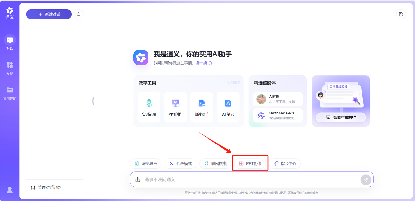This screenshot has width=415, height=201.
Task: Open the 指令中心 chip
Action: [285, 164]
